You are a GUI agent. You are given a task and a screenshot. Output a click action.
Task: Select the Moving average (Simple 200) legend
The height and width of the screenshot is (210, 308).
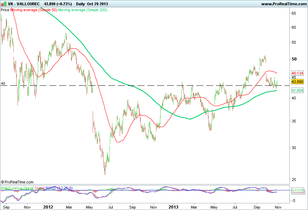83,10
